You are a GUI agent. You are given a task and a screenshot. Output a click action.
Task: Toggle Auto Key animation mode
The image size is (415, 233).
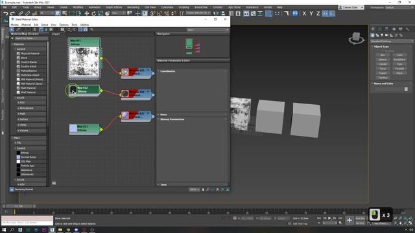pyautogui.click(x=360, y=219)
